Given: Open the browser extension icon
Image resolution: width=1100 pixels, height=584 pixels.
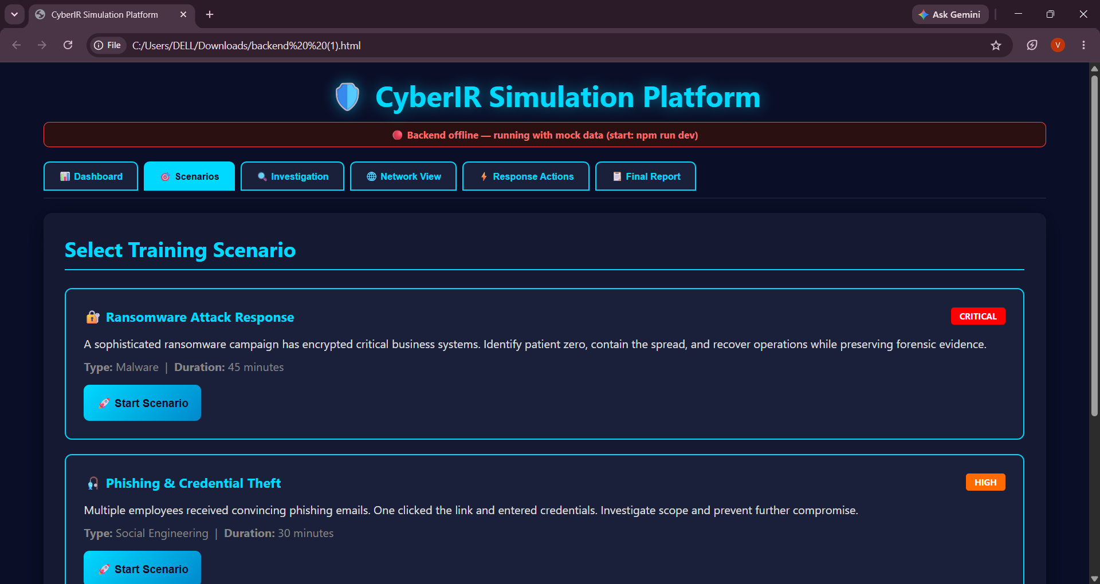Looking at the screenshot, I should pyautogui.click(x=1032, y=45).
